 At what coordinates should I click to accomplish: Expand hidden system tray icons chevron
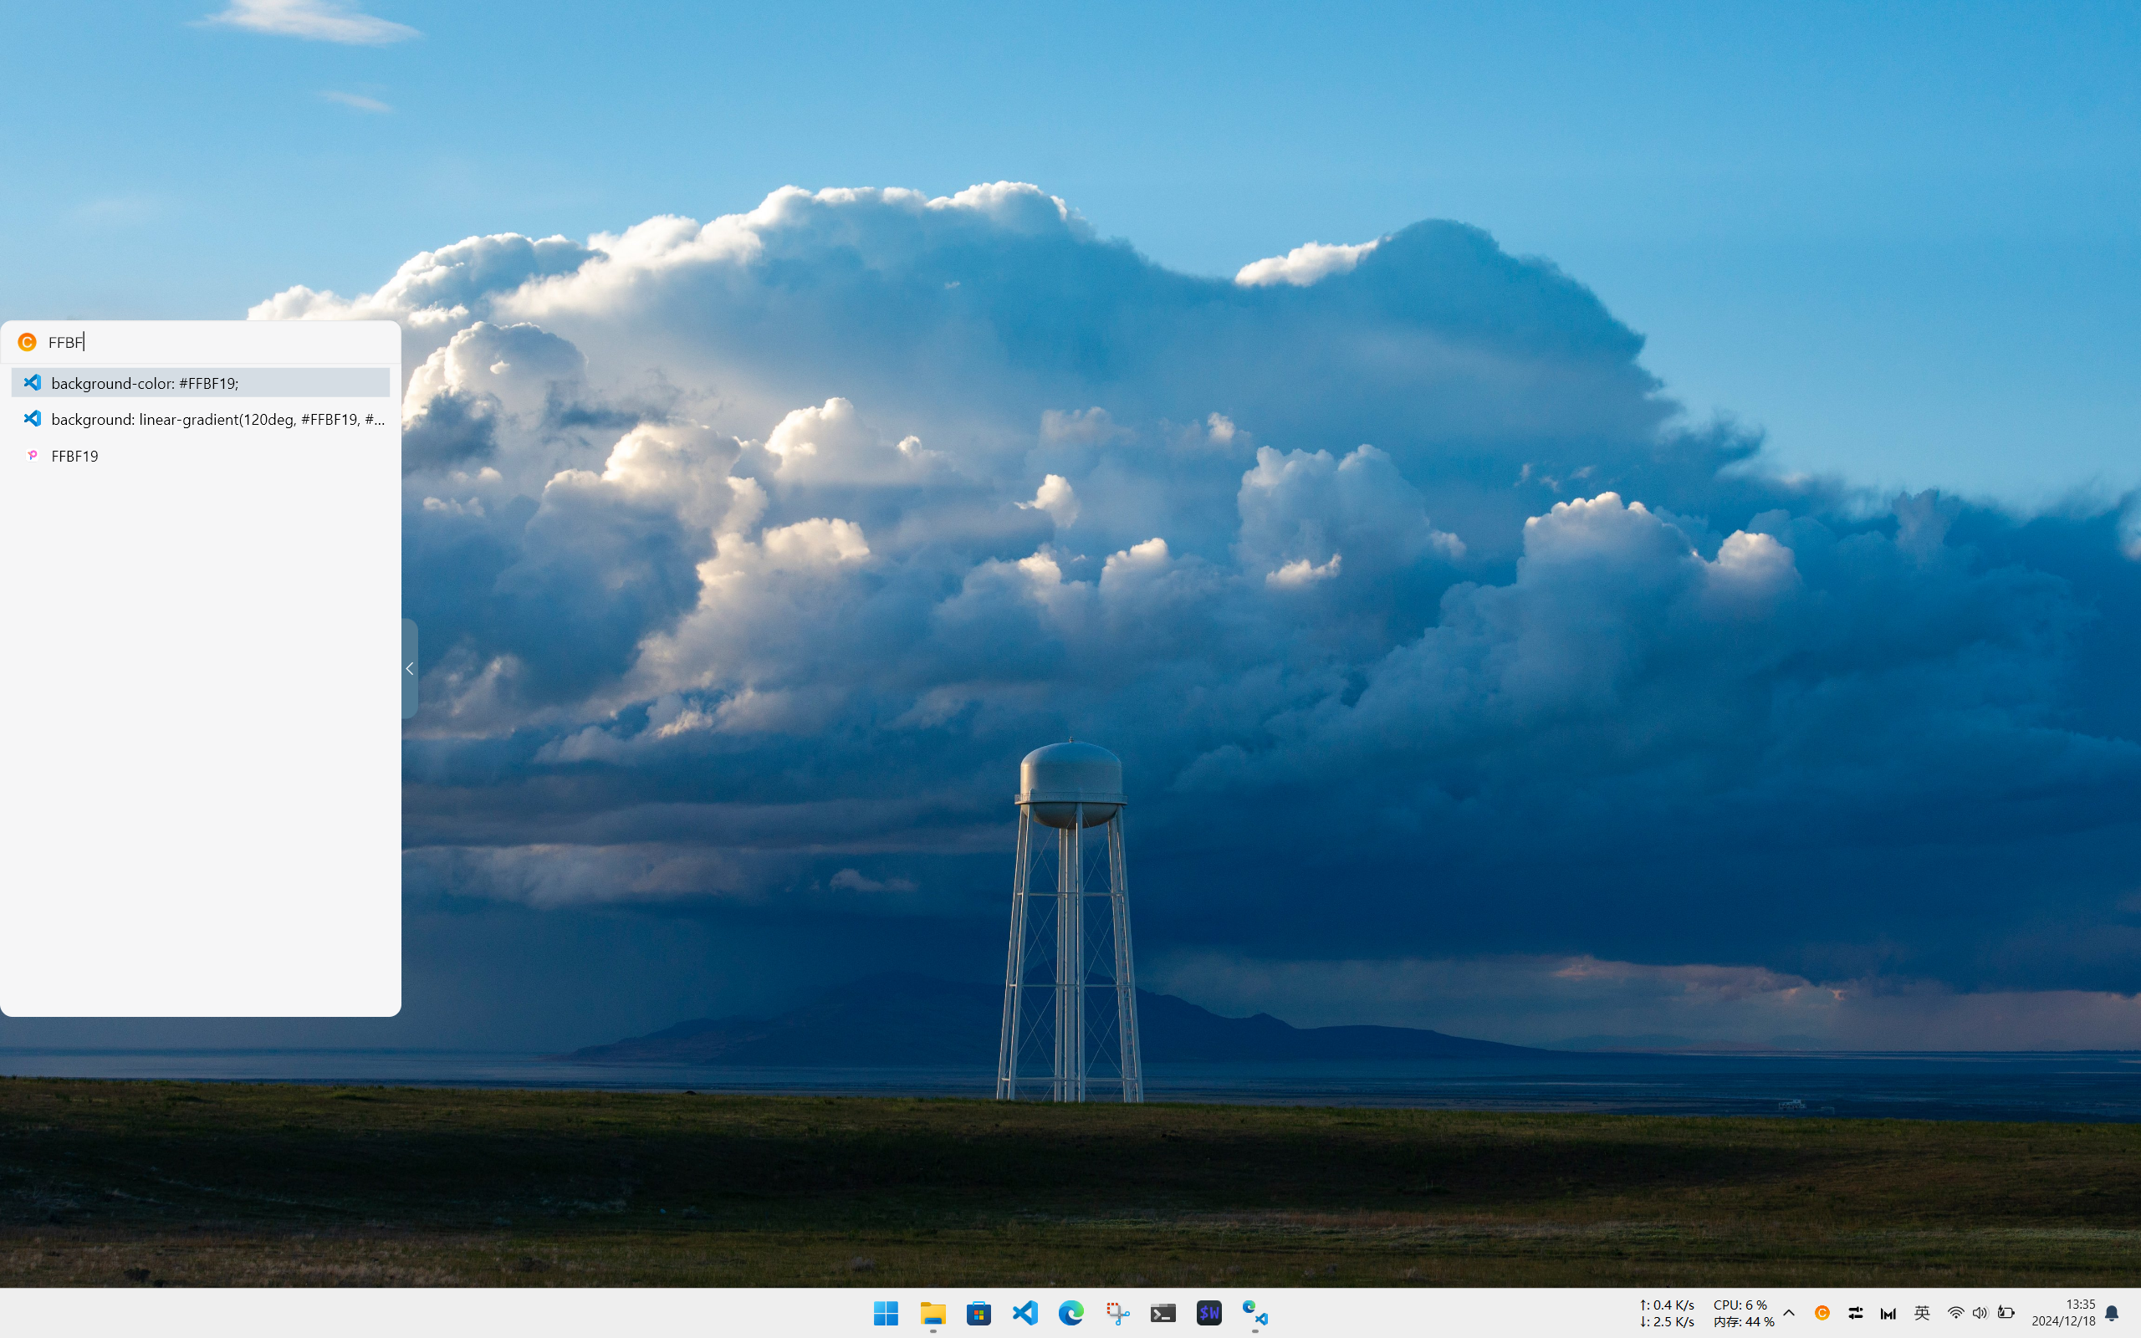click(x=1789, y=1313)
